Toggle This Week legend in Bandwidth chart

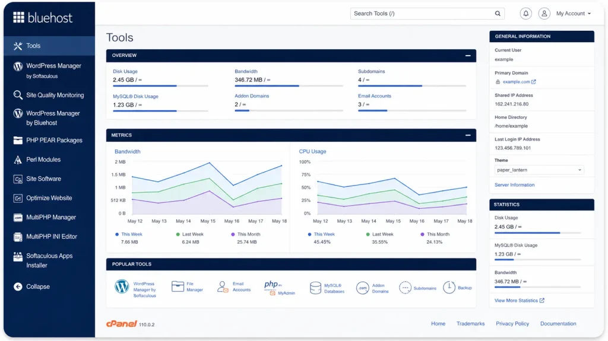(129, 234)
